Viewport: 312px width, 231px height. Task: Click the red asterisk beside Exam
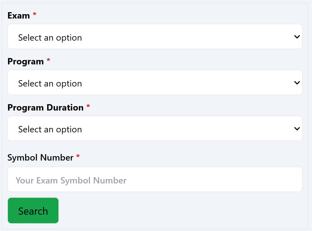[x=35, y=14]
